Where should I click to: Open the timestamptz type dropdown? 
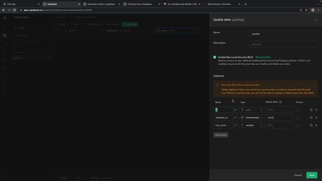[x=252, y=118]
